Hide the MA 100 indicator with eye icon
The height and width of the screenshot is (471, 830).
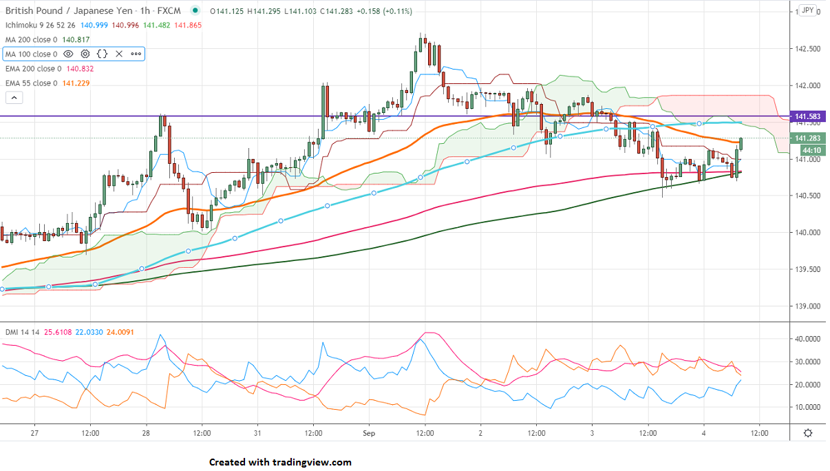pyautogui.click(x=68, y=54)
